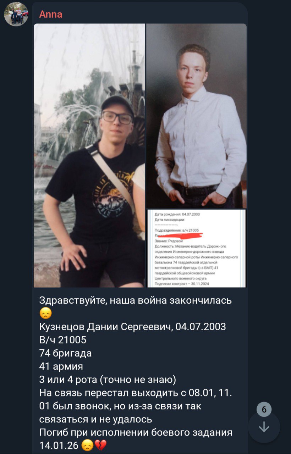Open the document screenshot thumbnail
This screenshot has width=291, height=454.
point(196,248)
